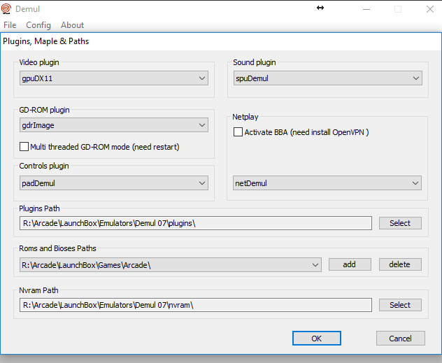
Task: Confirm settings with the OK button
Action: (x=317, y=339)
